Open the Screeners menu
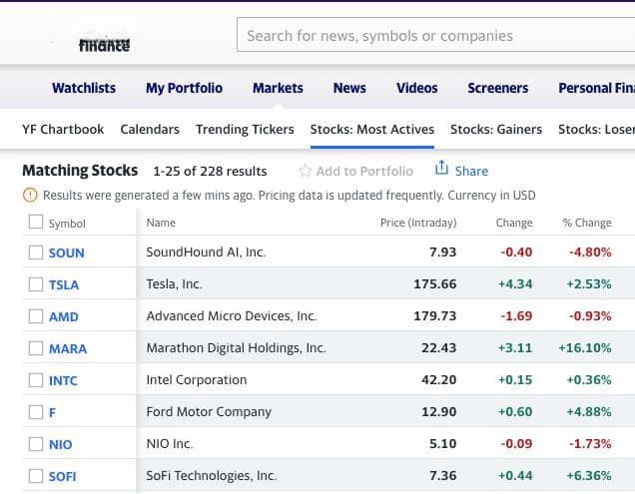Viewport: 635px width, 494px height. [498, 88]
